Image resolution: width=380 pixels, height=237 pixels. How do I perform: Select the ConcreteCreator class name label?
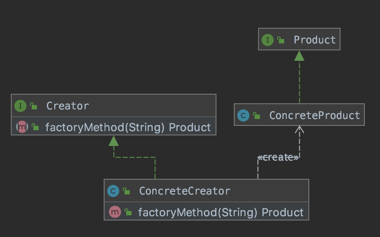point(184,191)
